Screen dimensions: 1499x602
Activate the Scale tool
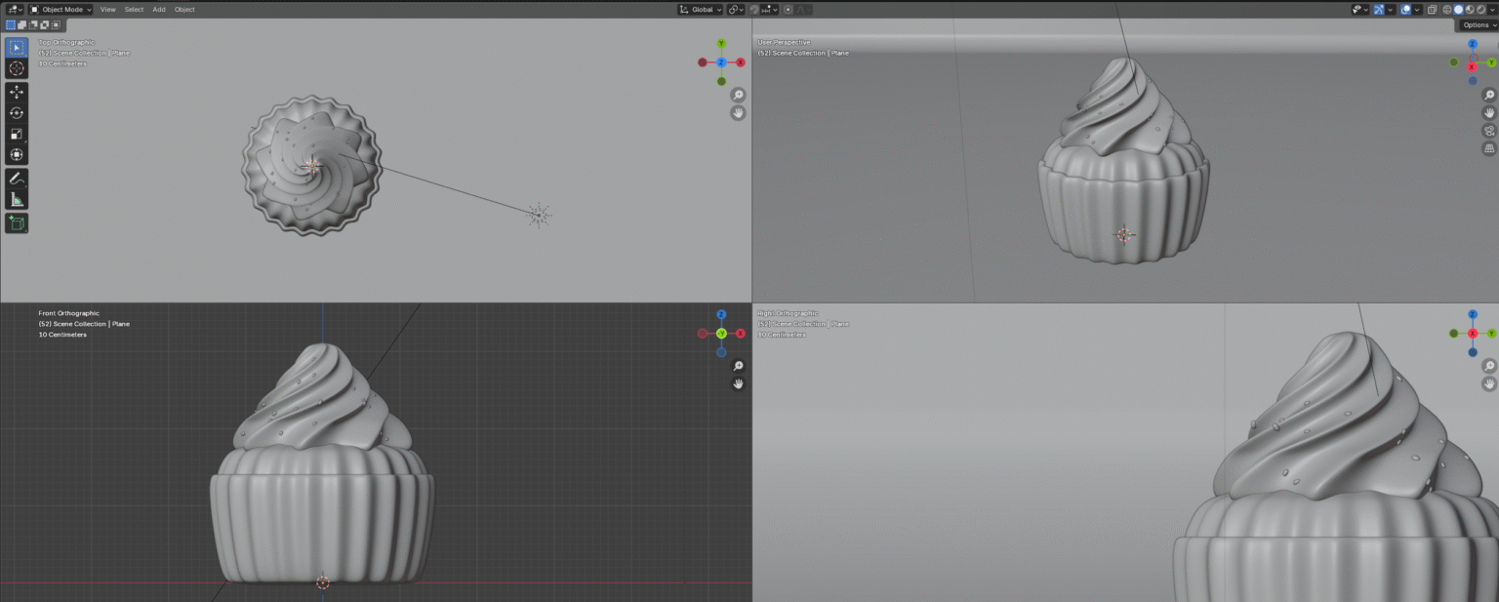(17, 134)
